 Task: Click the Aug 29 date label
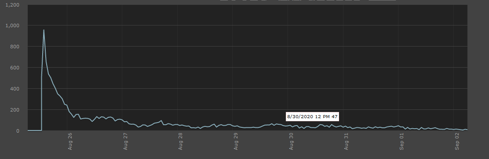click(x=236, y=141)
